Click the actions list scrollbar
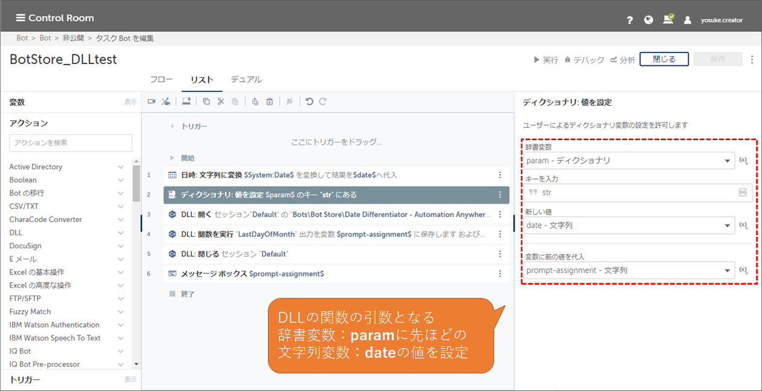762x391 pixels. tap(137, 183)
